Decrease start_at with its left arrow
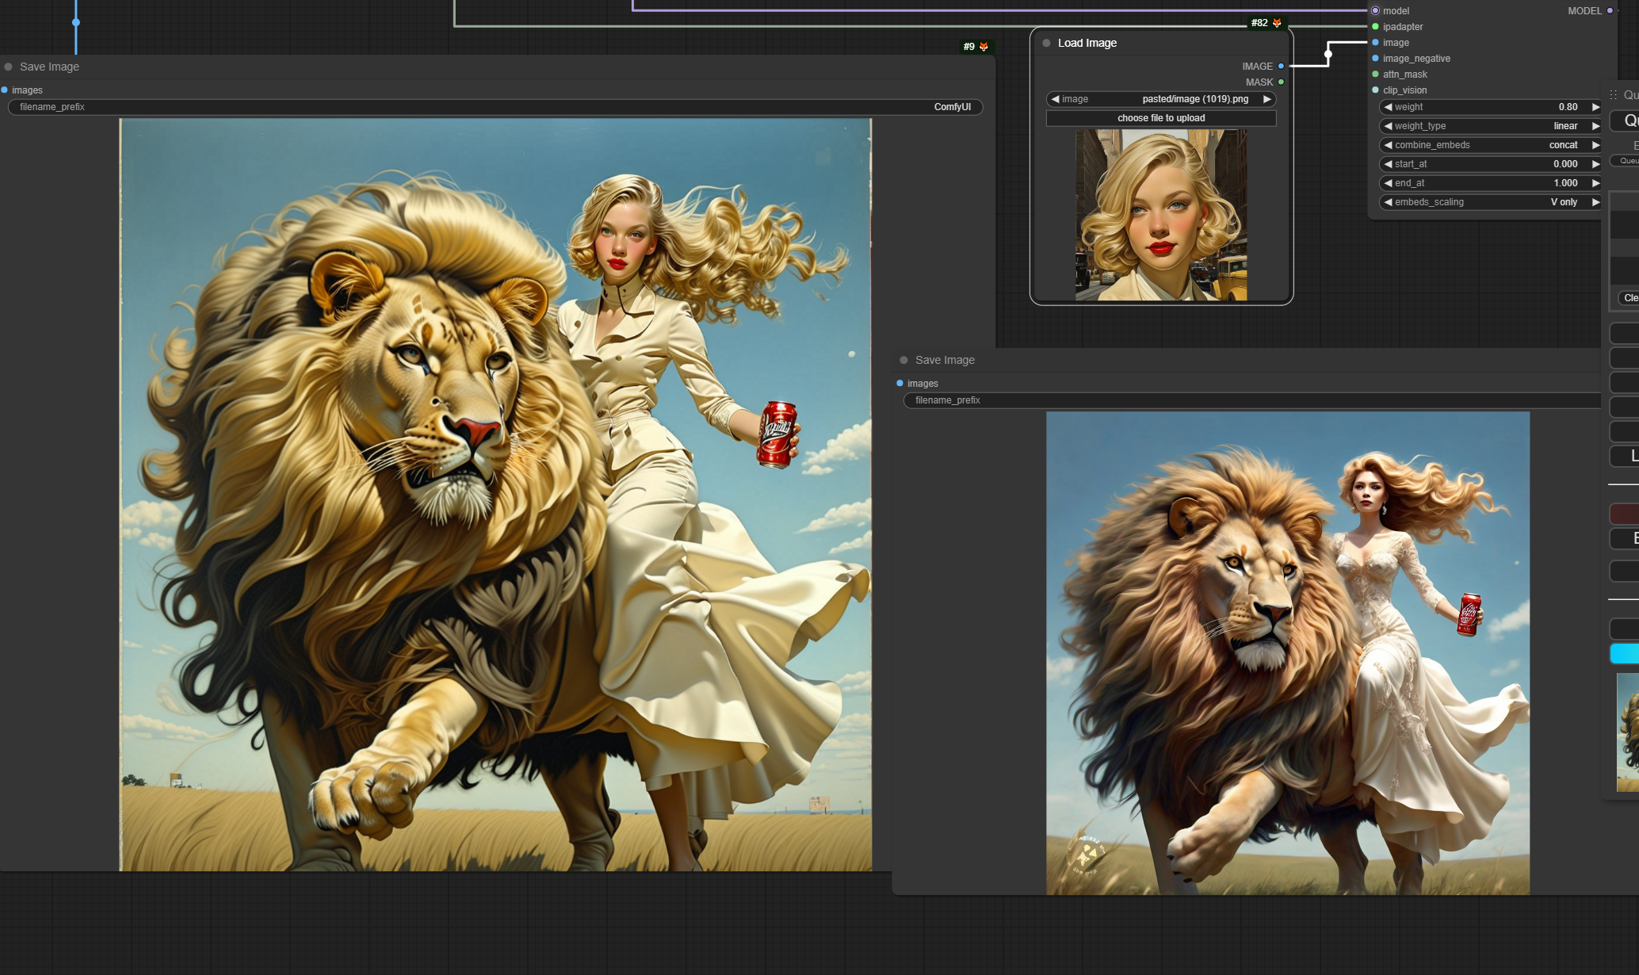This screenshot has width=1639, height=975. [x=1388, y=164]
